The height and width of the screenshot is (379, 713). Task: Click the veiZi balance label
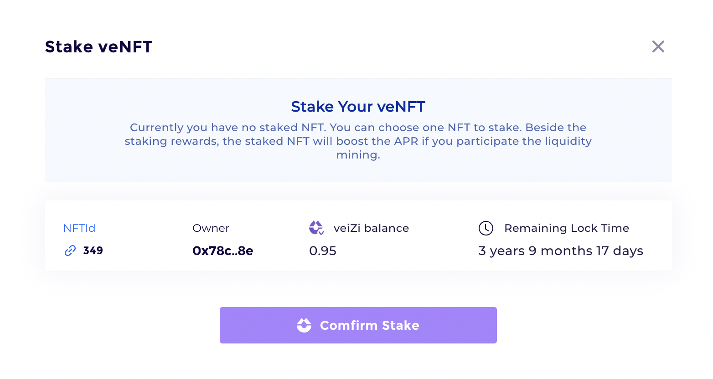coord(371,228)
